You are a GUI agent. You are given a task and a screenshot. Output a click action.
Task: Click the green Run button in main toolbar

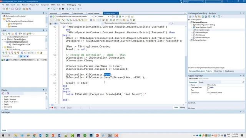[x=49, y=9]
